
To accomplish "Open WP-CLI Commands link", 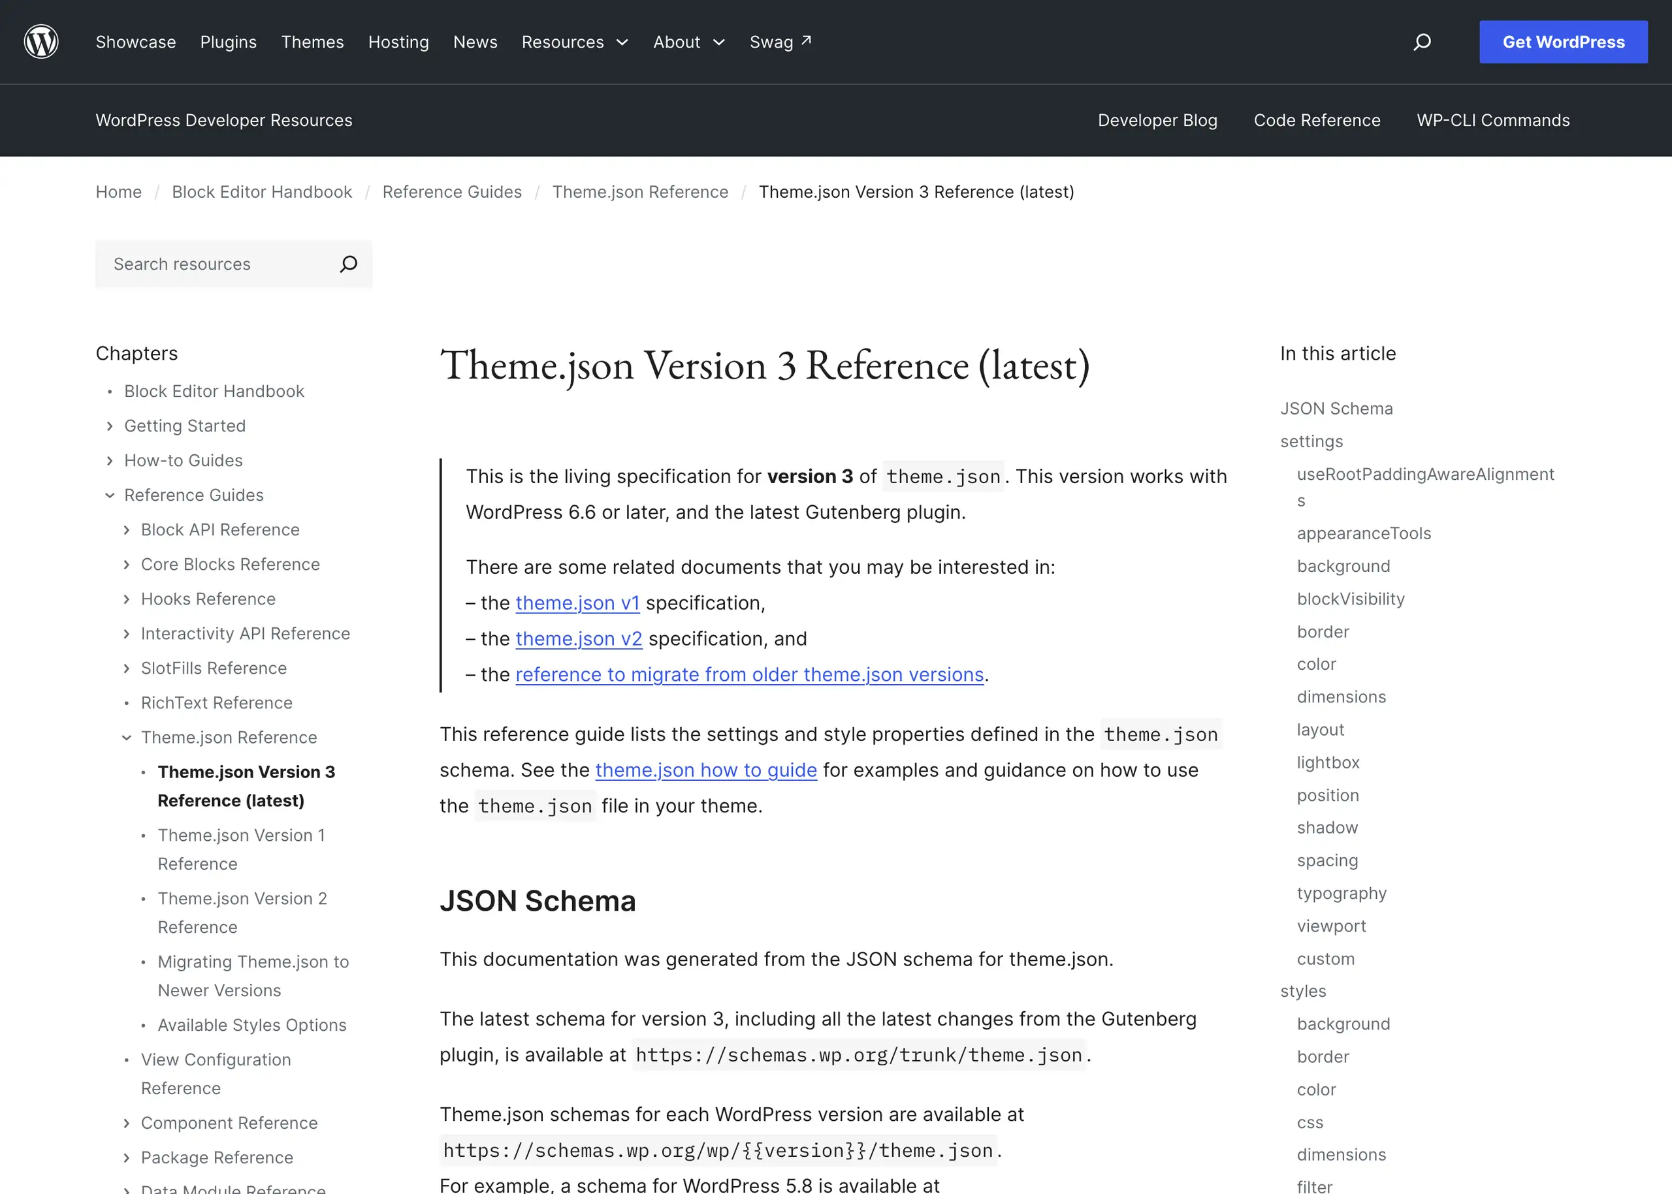I will click(1493, 120).
